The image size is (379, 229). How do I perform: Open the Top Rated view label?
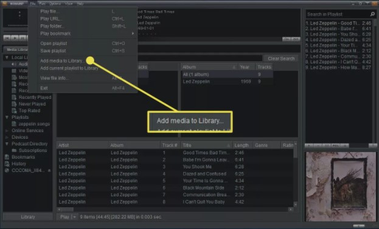pyautogui.click(x=29, y=110)
